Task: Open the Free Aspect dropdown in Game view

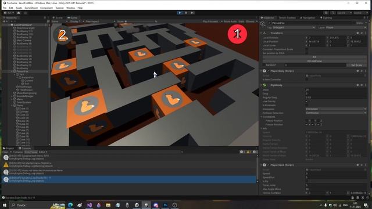Action: (101, 21)
